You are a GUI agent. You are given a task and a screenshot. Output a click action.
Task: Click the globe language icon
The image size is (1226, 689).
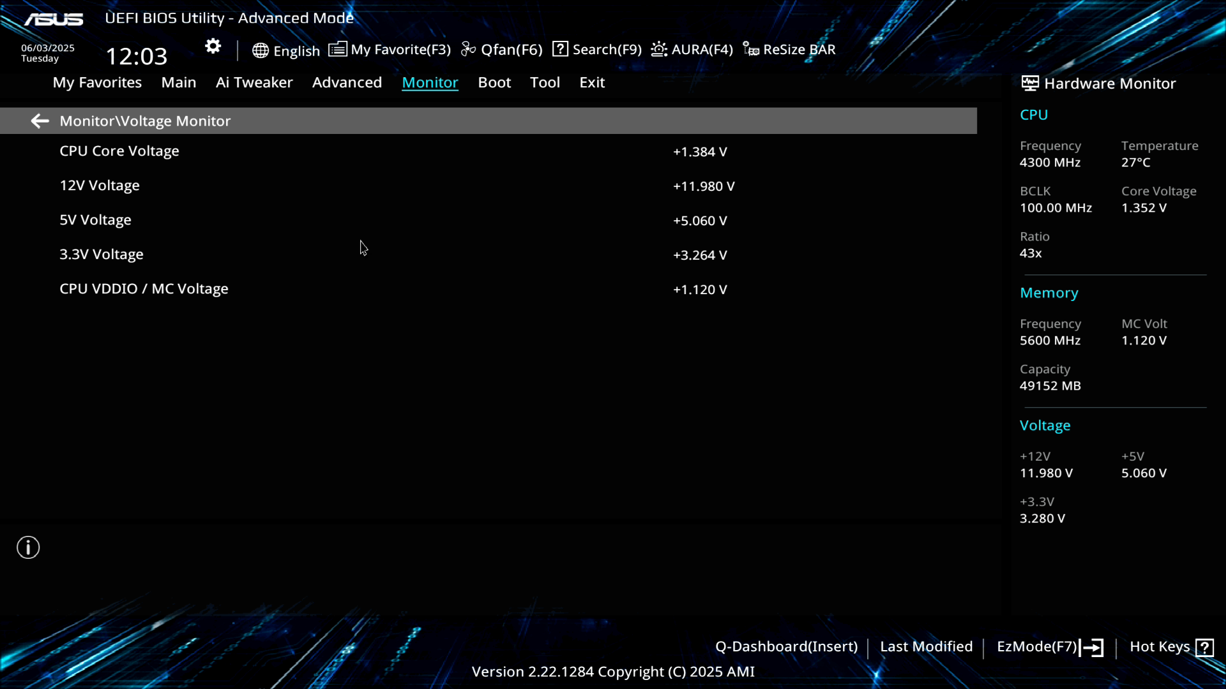(260, 50)
